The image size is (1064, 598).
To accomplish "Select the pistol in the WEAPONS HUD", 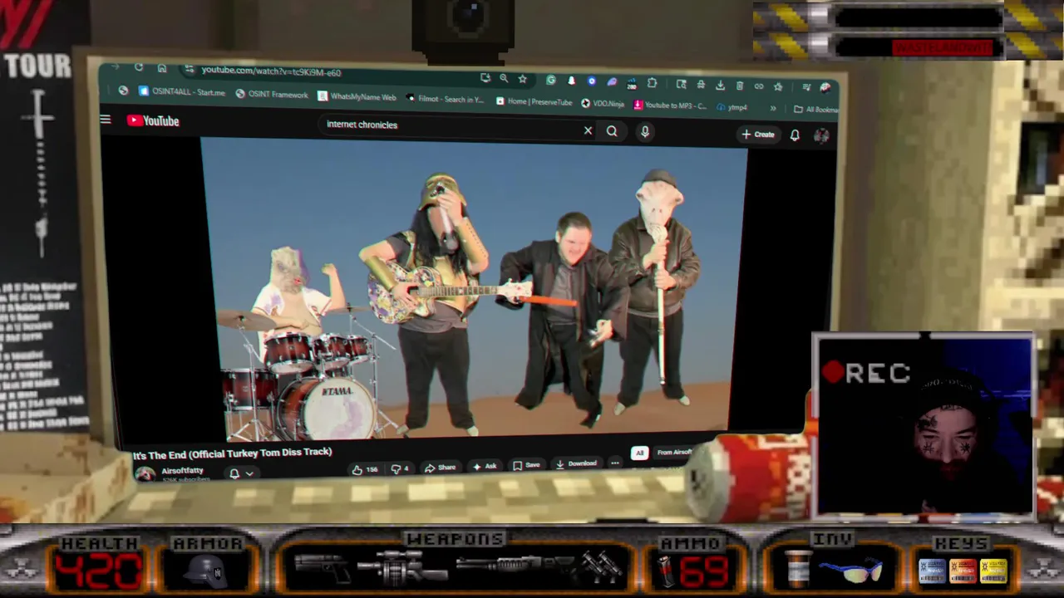I will pos(323,569).
